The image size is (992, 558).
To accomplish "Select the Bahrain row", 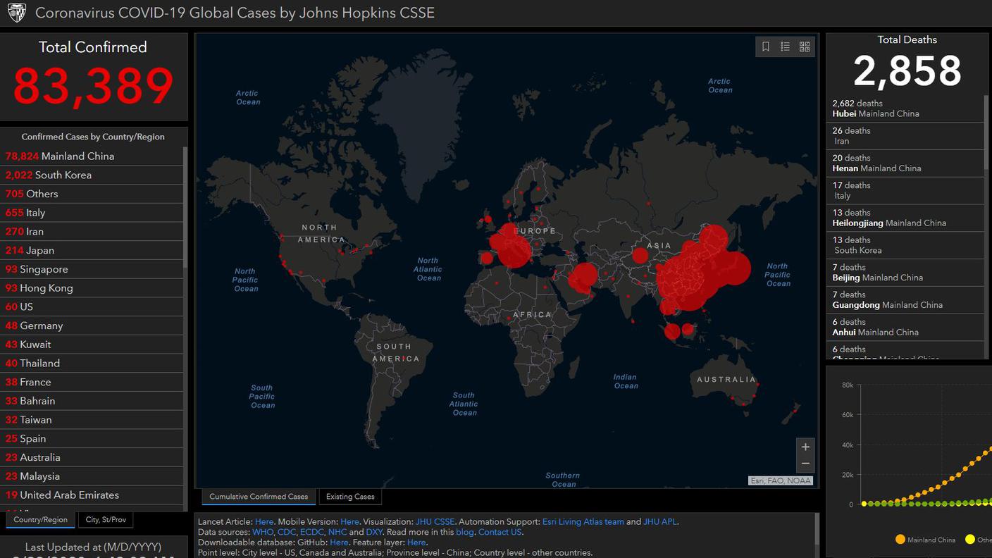I will [x=92, y=401].
